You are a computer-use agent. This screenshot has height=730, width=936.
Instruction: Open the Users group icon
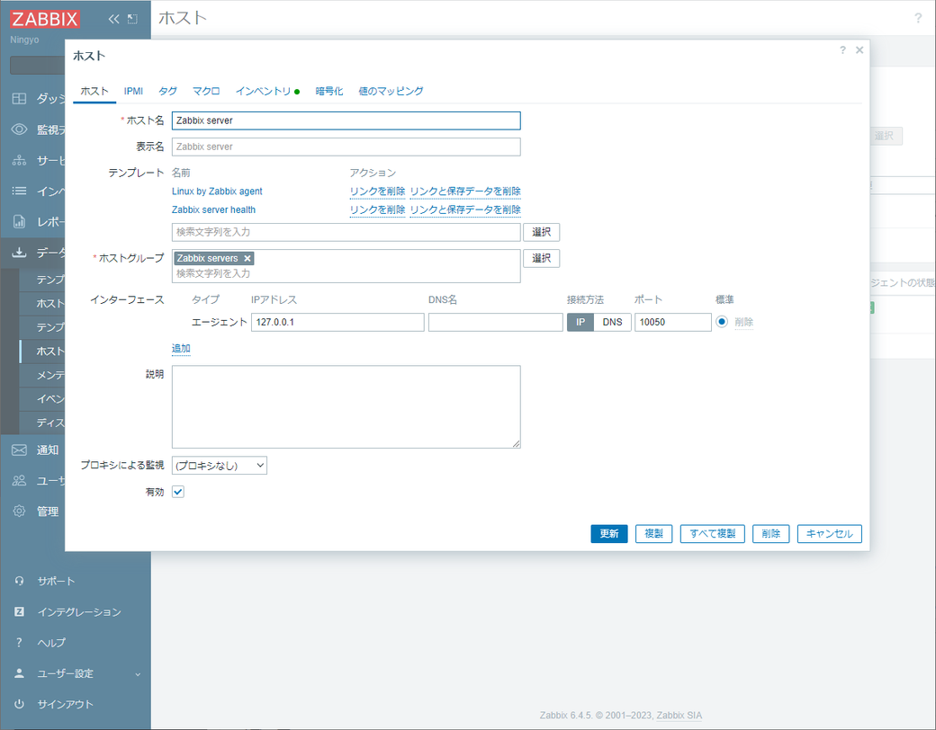pos(19,480)
